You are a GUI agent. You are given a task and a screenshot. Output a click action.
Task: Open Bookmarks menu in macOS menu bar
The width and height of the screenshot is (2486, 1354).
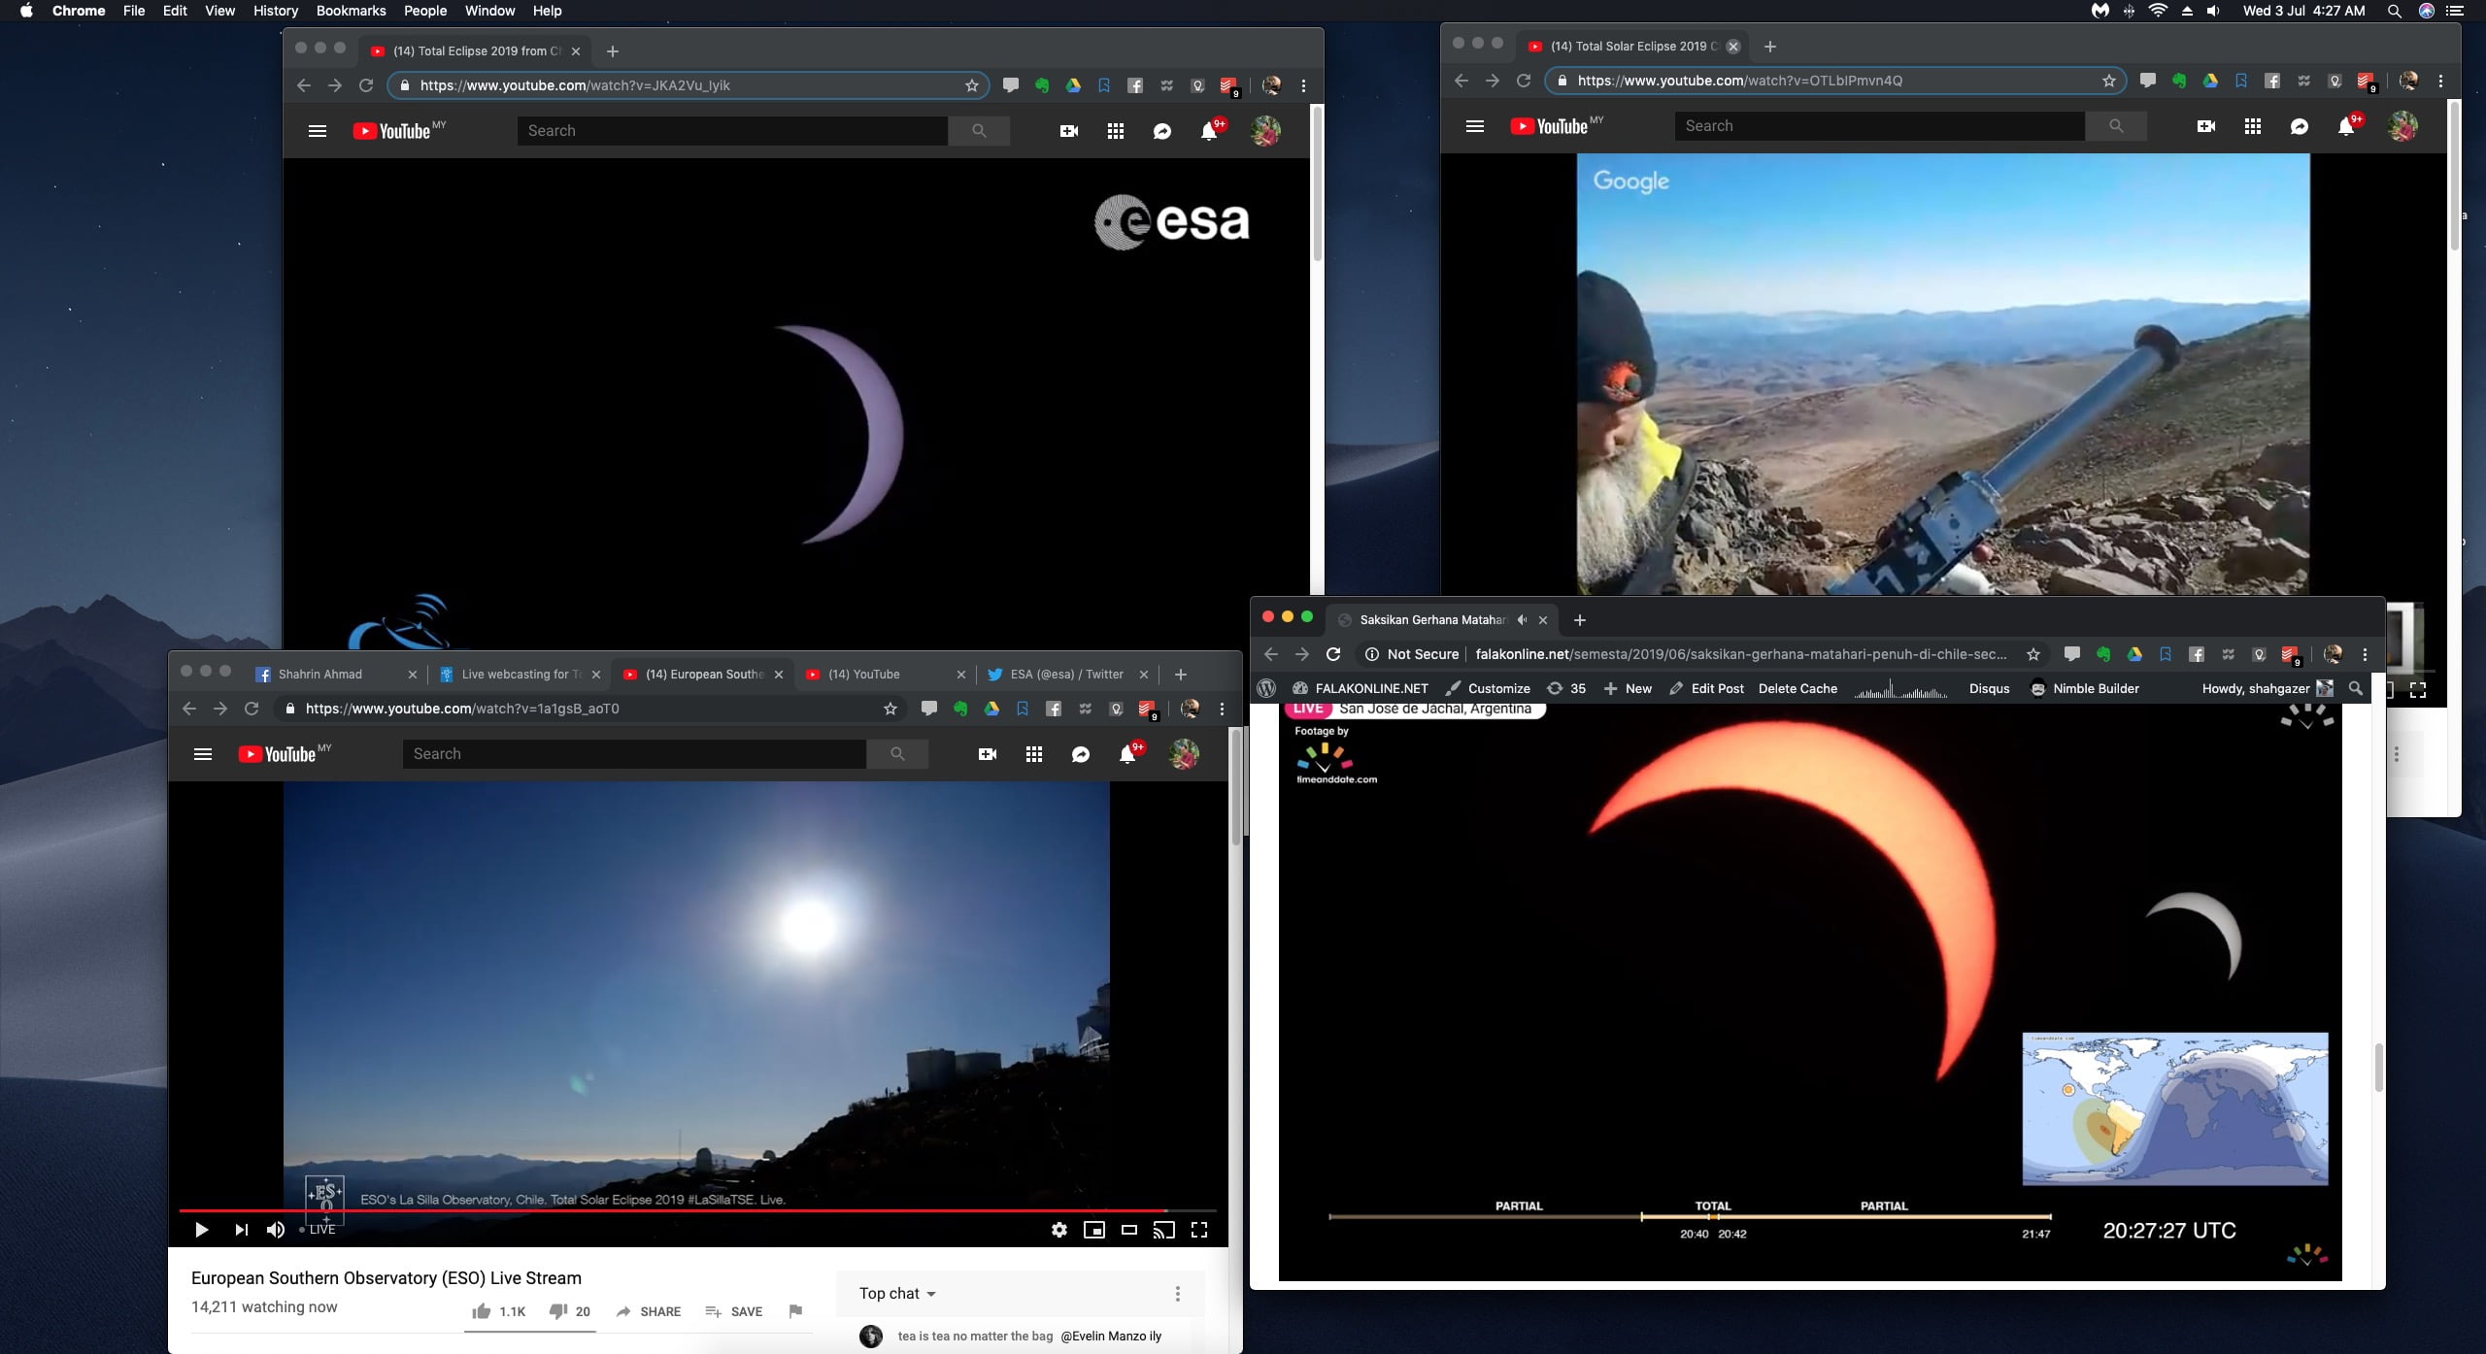[351, 11]
